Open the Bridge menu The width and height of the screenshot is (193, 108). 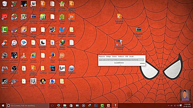(109, 56)
